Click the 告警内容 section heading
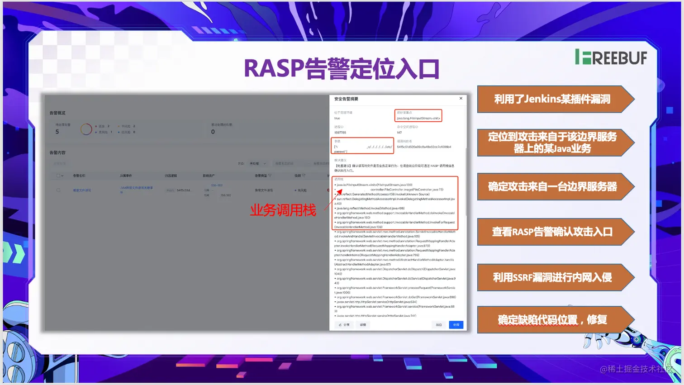 (x=57, y=152)
